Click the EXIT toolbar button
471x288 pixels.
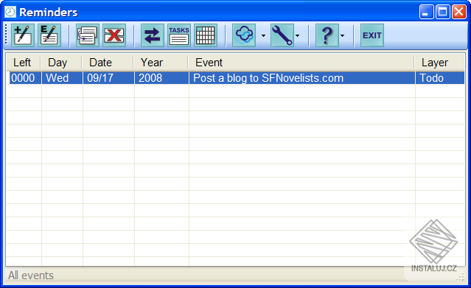pos(372,35)
